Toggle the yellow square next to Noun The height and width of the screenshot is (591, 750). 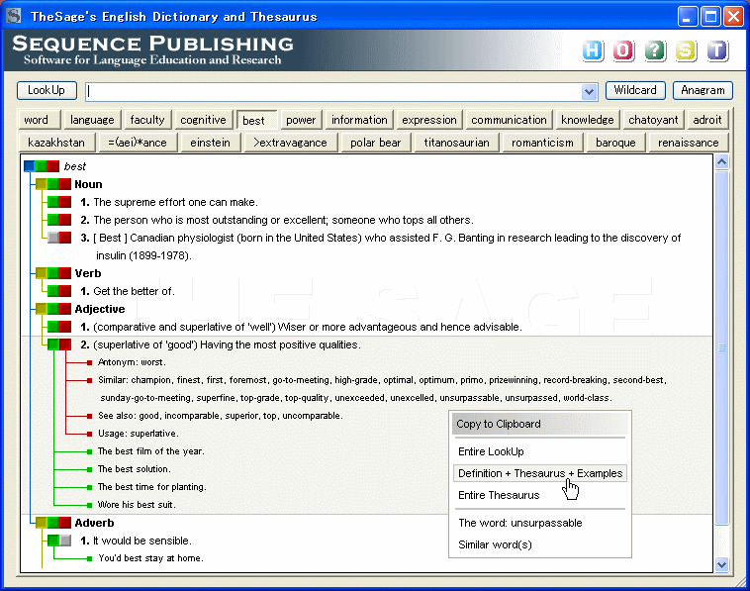[x=41, y=184]
